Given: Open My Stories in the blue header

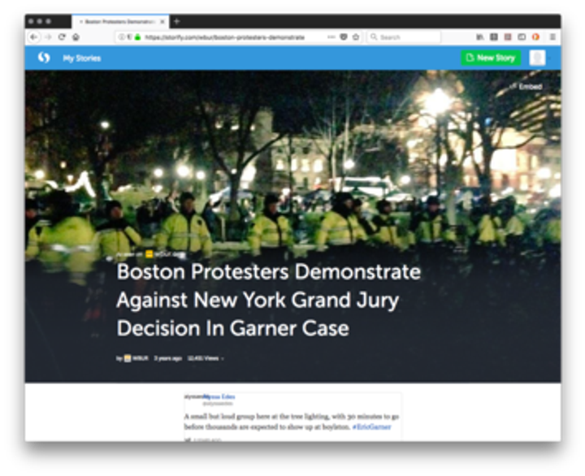Looking at the screenshot, I should 82,58.
